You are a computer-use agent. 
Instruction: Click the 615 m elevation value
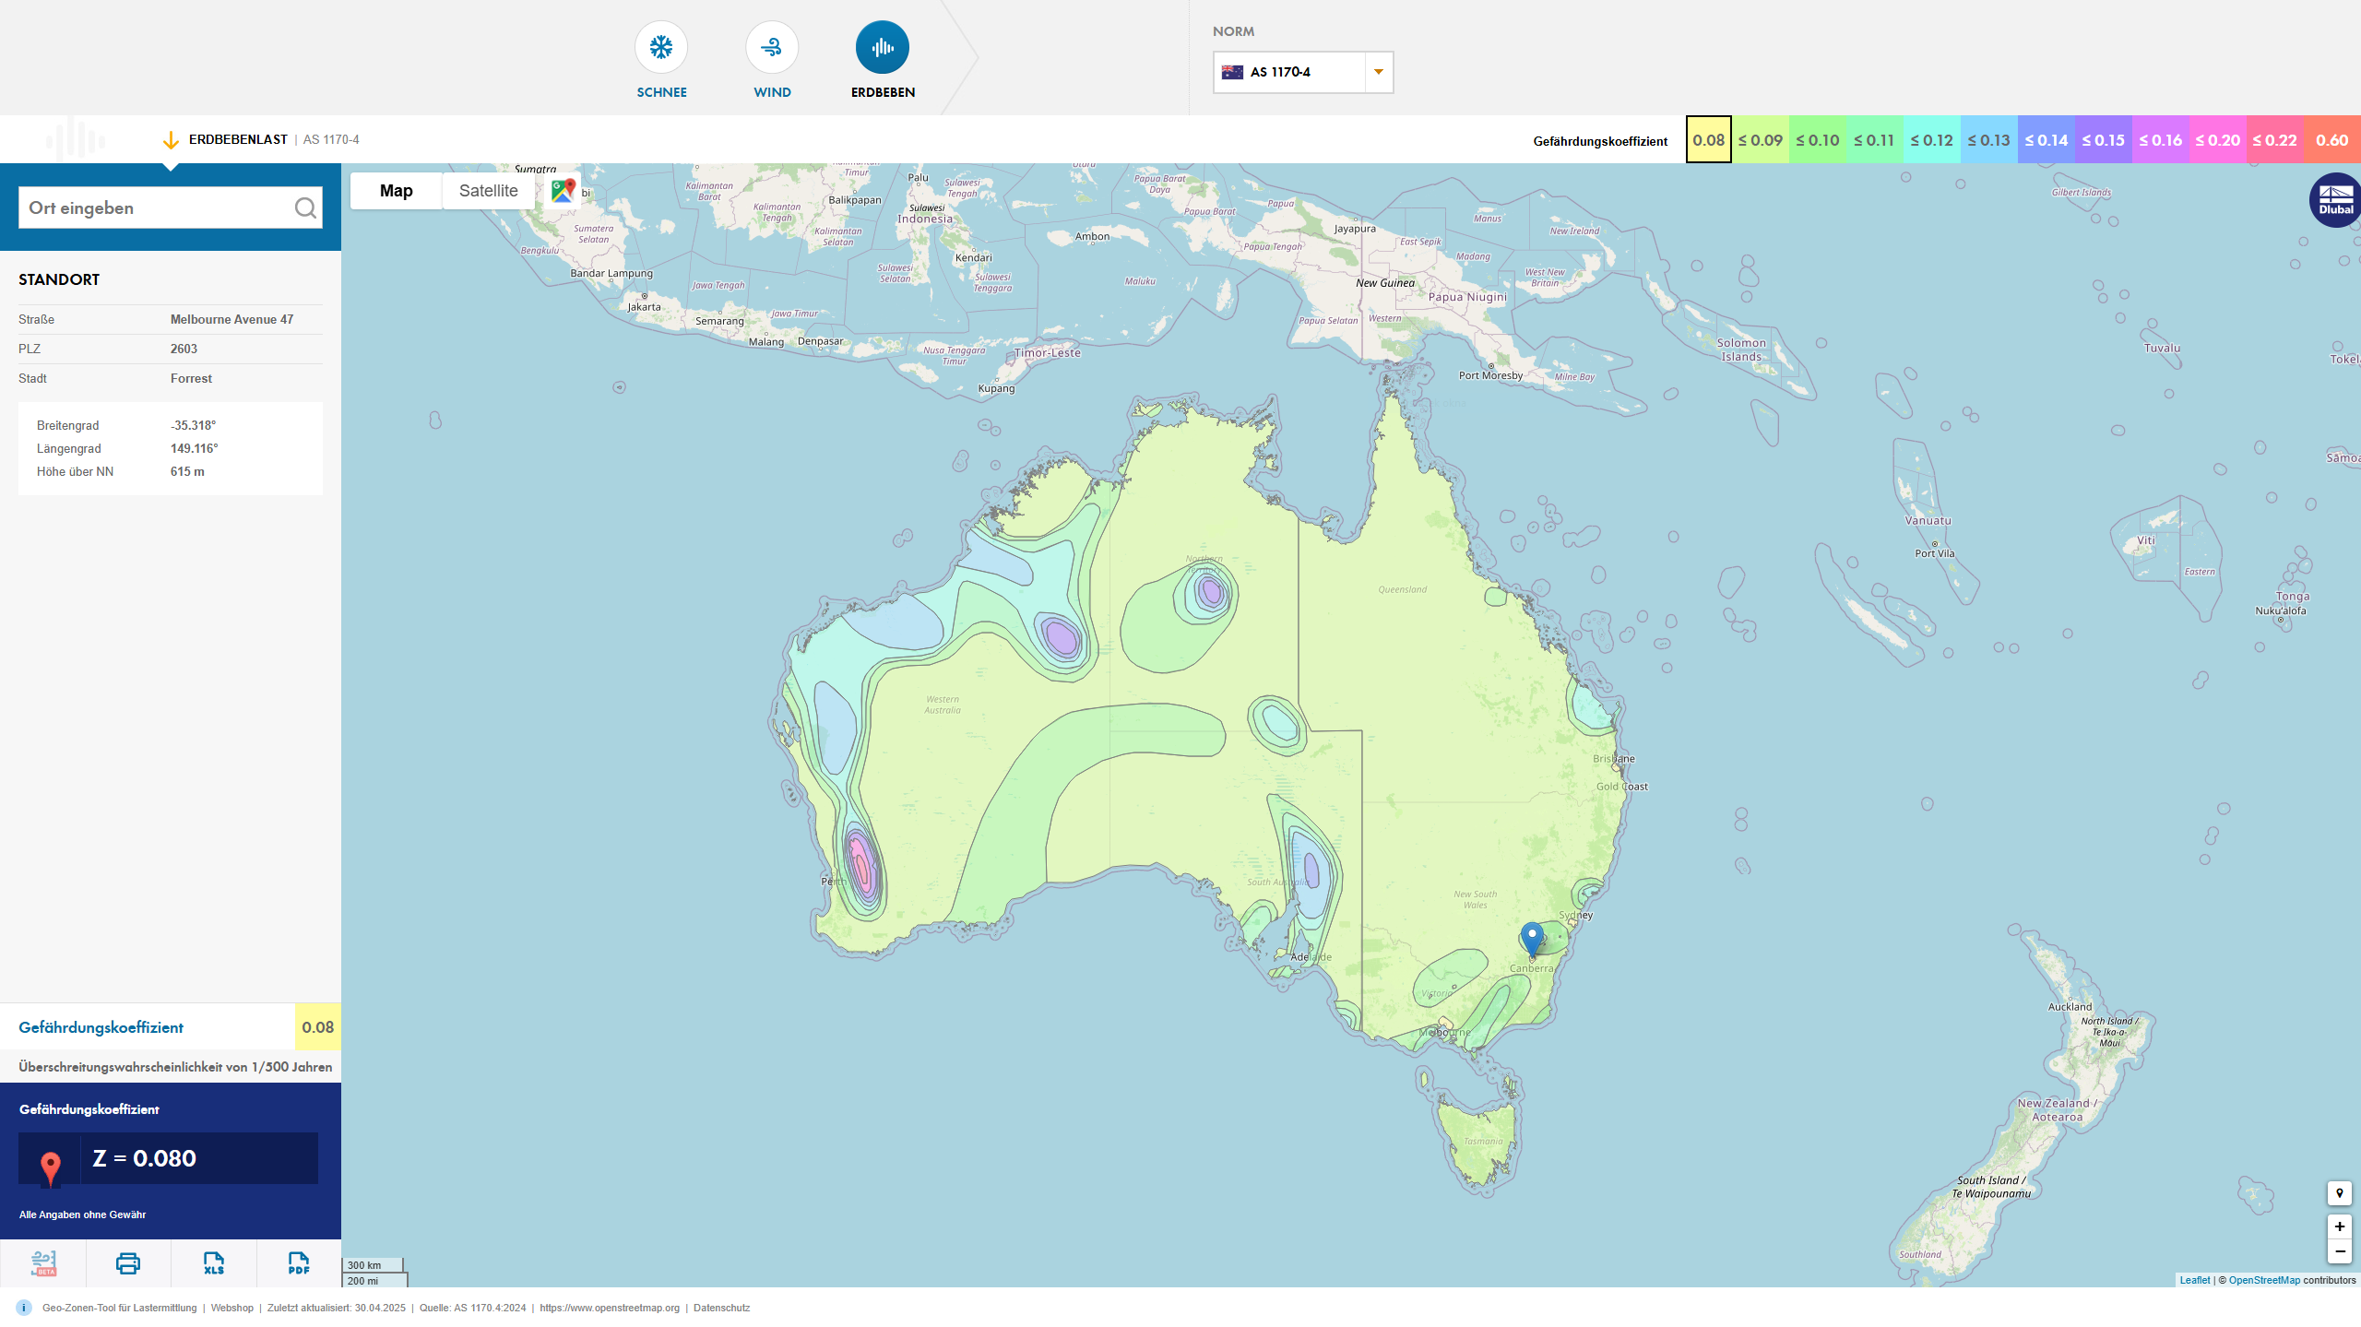point(187,471)
